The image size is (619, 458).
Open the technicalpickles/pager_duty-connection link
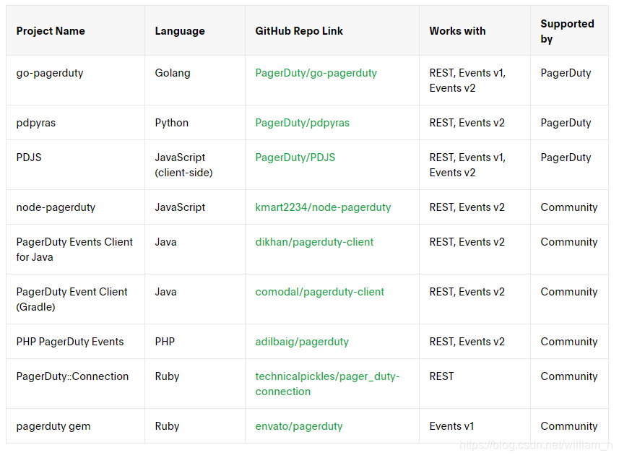[327, 384]
